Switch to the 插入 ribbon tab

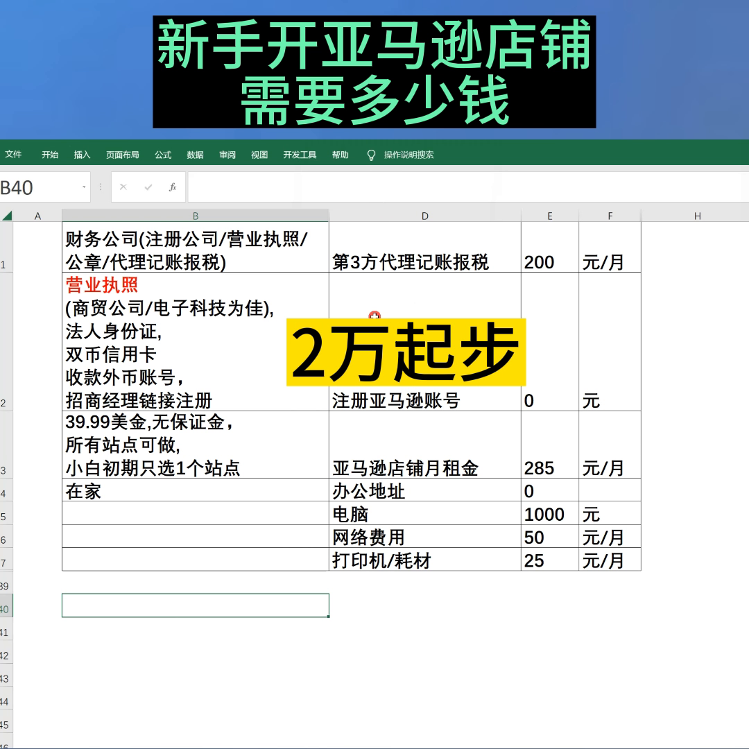(81, 155)
